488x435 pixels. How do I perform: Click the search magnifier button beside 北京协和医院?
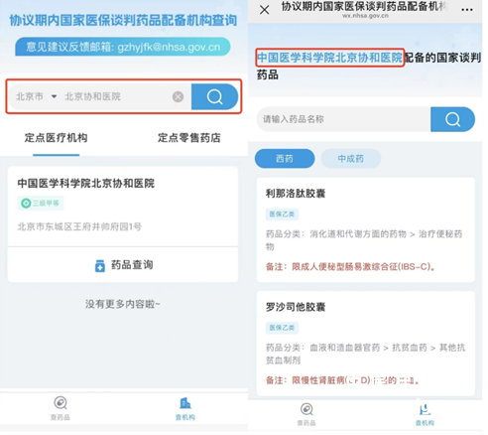tap(215, 97)
